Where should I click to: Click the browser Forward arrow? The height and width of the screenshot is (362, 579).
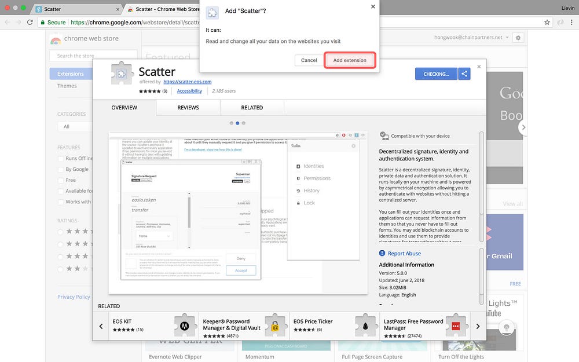[x=19, y=22]
